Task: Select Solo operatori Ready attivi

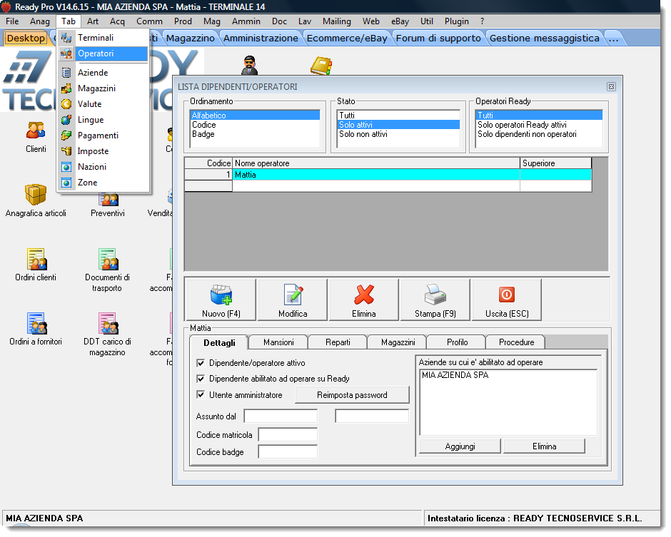Action: coord(538,125)
